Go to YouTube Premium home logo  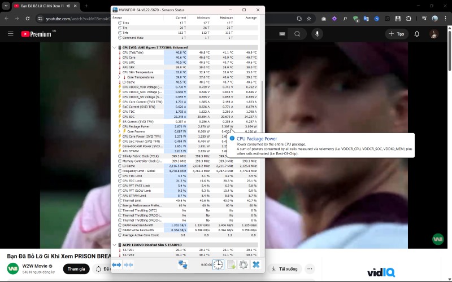36,34
